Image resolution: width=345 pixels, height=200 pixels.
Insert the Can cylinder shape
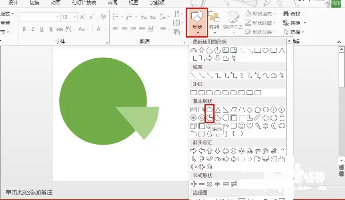[282, 118]
